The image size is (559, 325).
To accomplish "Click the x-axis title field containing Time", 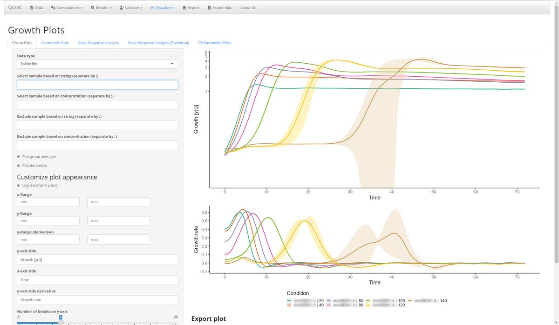I will (x=97, y=280).
